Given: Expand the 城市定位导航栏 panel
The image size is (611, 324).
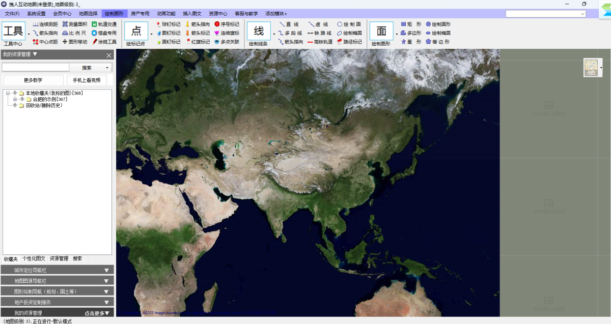Looking at the screenshot, I should pyautogui.click(x=57, y=270).
